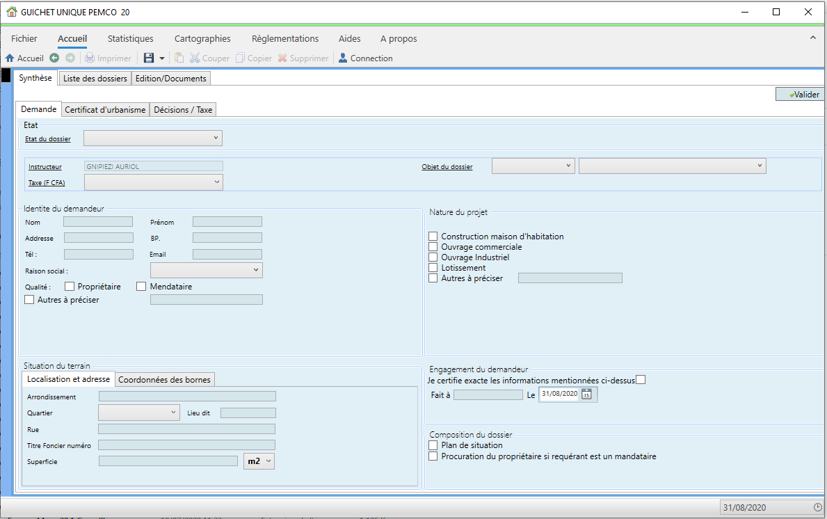The width and height of the screenshot is (827, 519).
Task: Click the Valider button
Action: pyautogui.click(x=800, y=95)
